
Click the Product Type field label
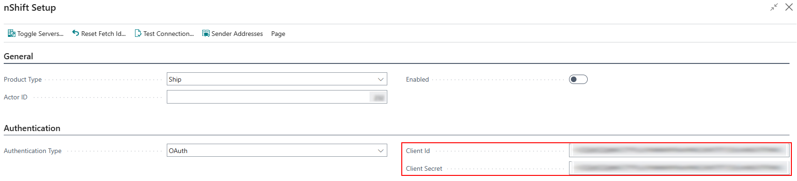click(x=22, y=79)
